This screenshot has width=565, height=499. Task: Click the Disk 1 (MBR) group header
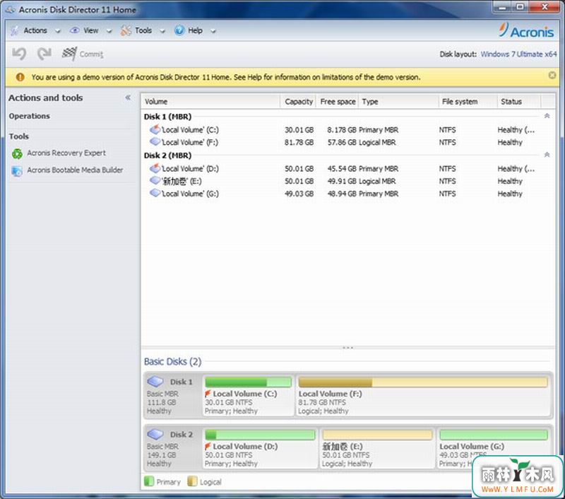pos(167,117)
